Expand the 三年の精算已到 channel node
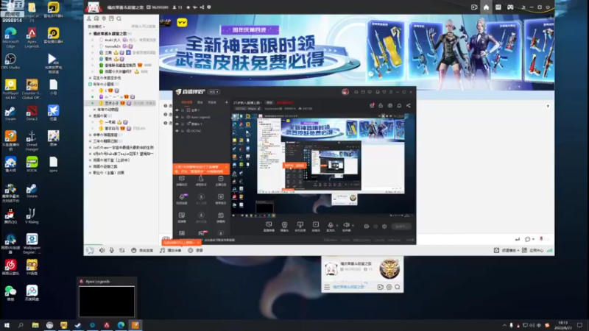The width and height of the screenshot is (589, 331). point(90,141)
